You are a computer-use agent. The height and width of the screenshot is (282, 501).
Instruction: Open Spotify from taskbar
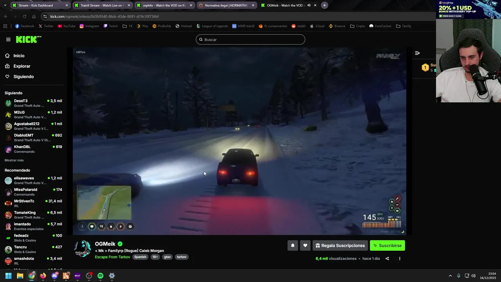(100, 276)
